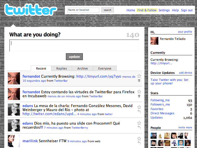Click Fernando Tellado's sidebar profile picture

coord(154,41)
